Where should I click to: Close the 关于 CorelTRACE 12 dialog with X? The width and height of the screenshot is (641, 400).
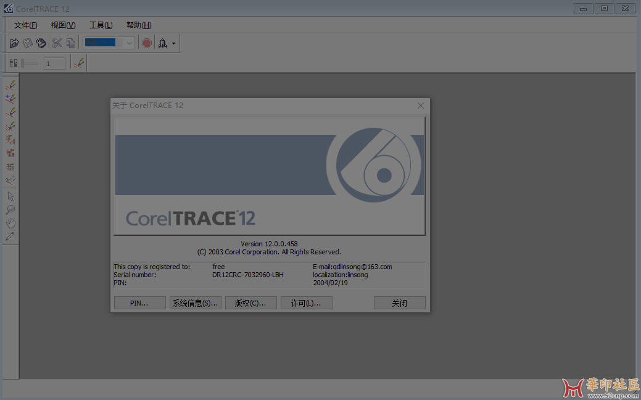(421, 106)
